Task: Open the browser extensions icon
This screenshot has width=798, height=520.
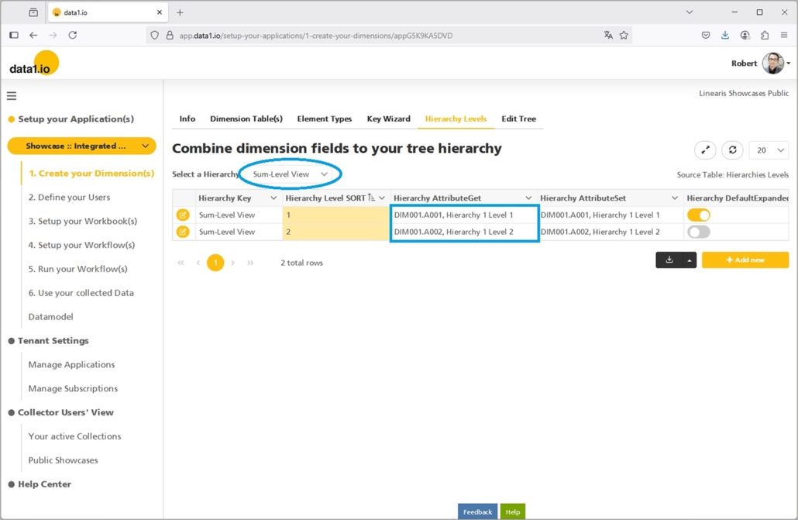Action: pyautogui.click(x=765, y=35)
